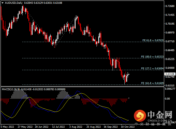Click date label 3 Aug 2022
Screen dimensions: 176x129
coord(76,127)
